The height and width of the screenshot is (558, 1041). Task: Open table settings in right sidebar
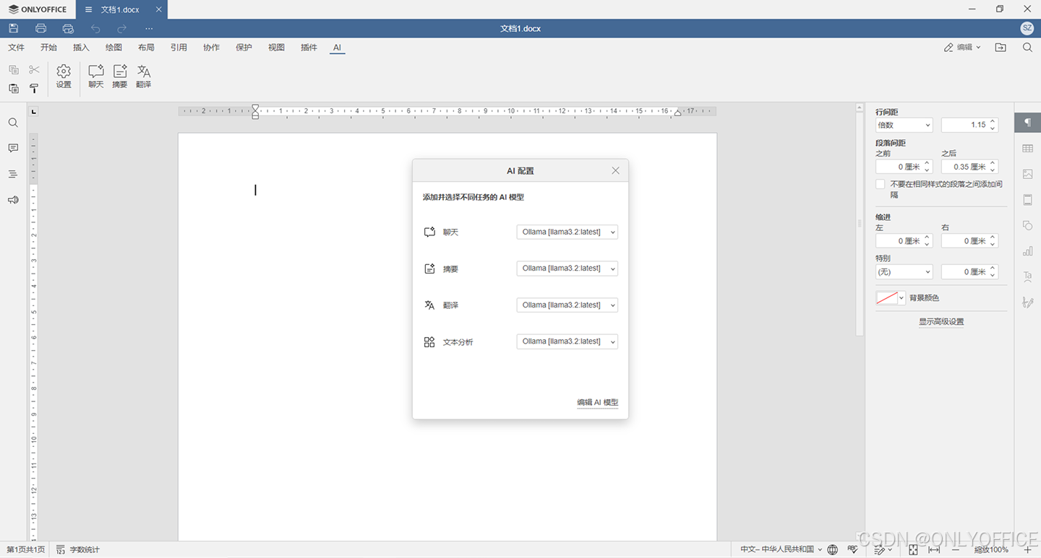pos(1027,148)
